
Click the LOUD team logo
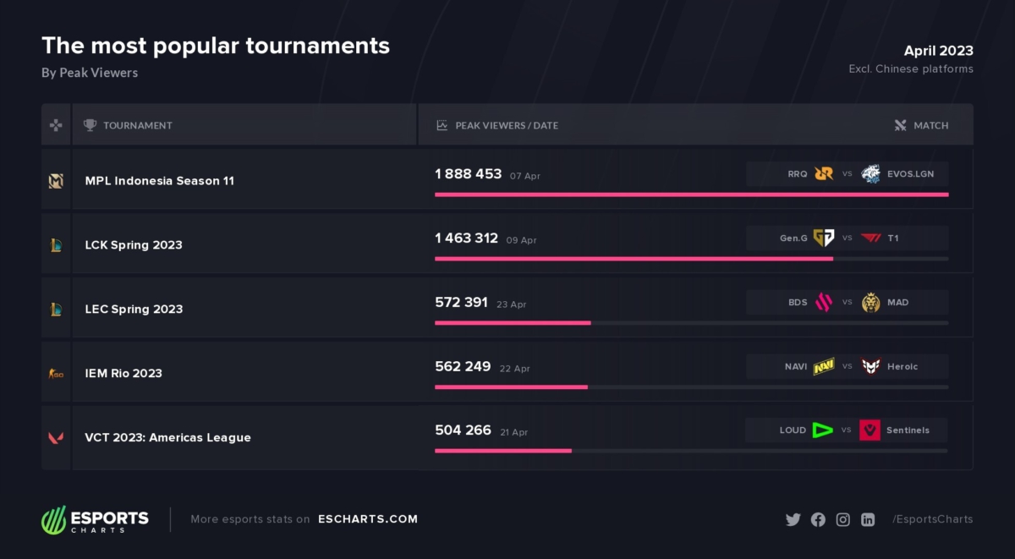(x=822, y=430)
